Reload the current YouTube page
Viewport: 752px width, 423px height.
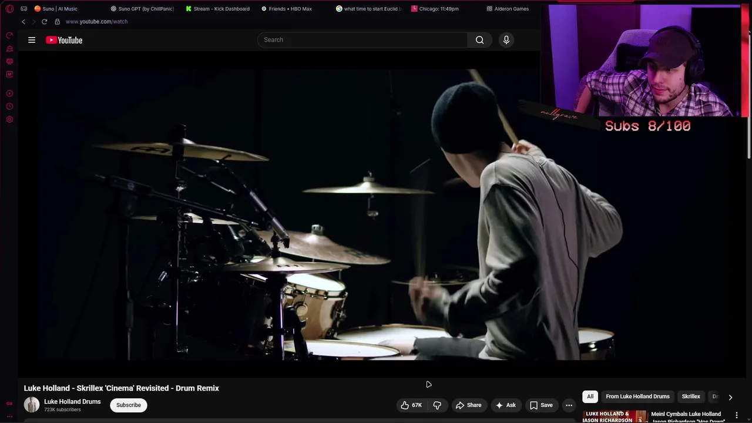[44, 22]
